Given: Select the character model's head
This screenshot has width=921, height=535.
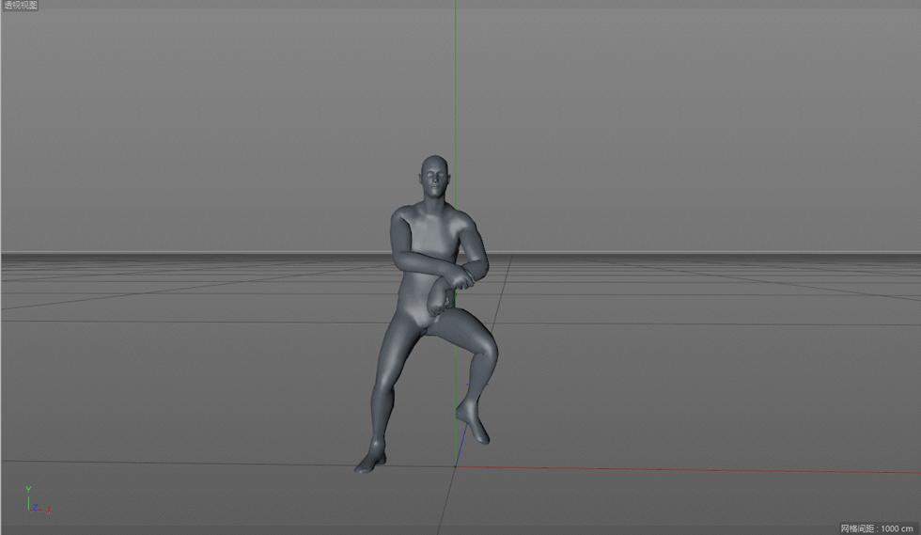Looking at the screenshot, I should point(434,177).
